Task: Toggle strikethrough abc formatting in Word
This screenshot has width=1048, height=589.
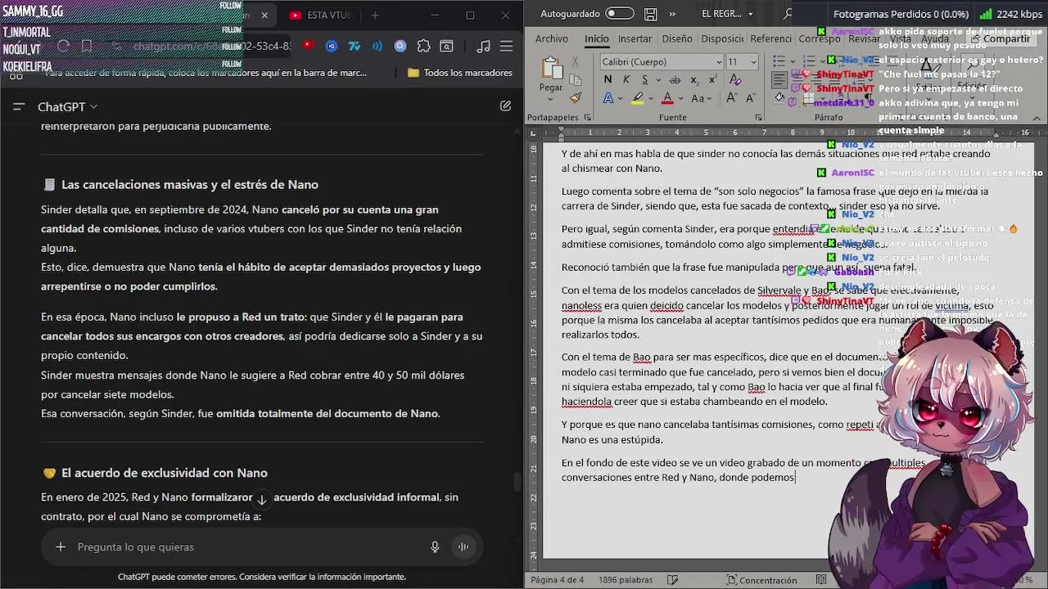Action: 675,79
